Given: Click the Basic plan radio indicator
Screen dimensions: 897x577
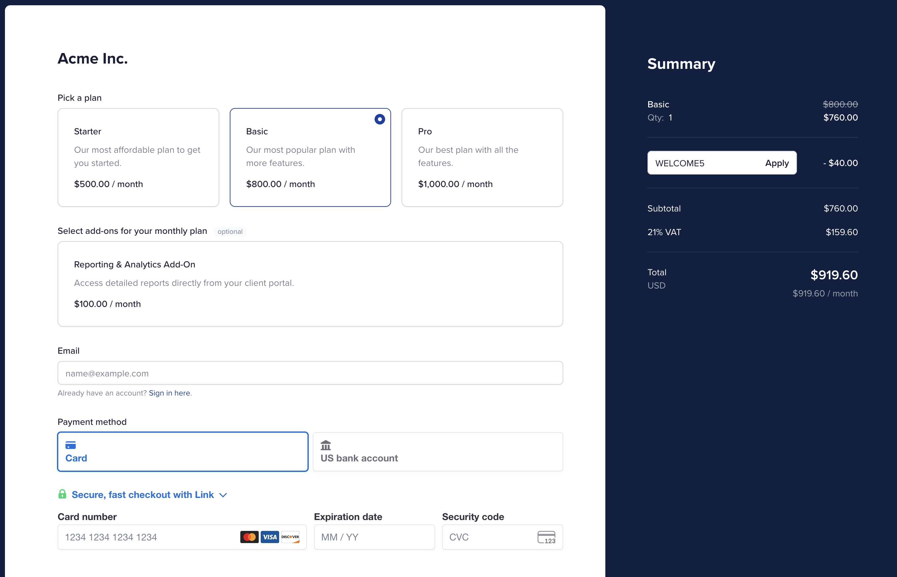Looking at the screenshot, I should [x=380, y=119].
